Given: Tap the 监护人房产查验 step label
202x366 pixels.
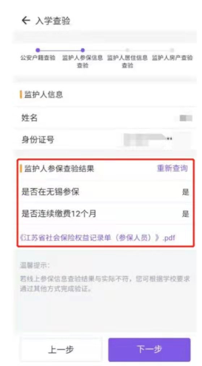Looking at the screenshot, I should pyautogui.click(x=172, y=58).
